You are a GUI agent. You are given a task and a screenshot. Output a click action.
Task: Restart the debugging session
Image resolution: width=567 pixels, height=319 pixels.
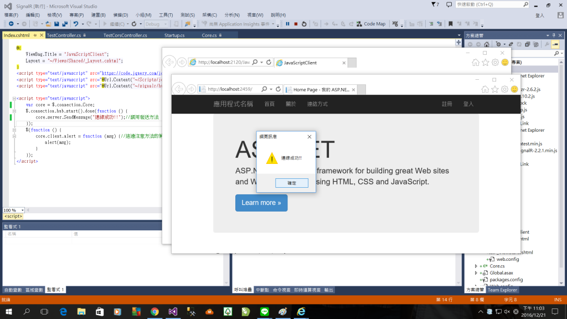(304, 24)
